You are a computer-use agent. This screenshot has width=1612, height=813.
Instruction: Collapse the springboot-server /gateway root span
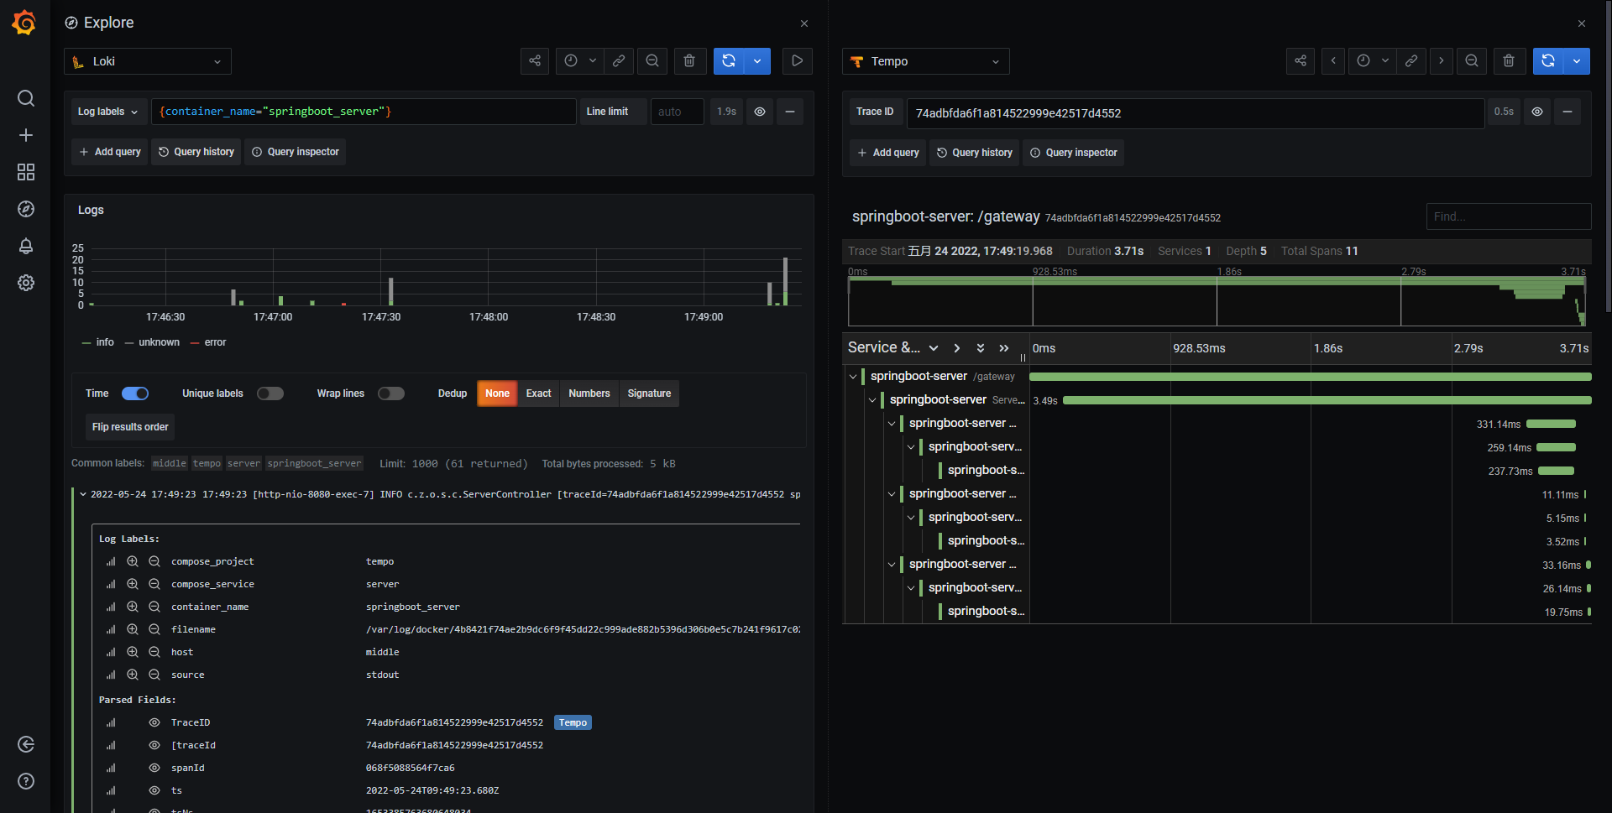pos(853,377)
